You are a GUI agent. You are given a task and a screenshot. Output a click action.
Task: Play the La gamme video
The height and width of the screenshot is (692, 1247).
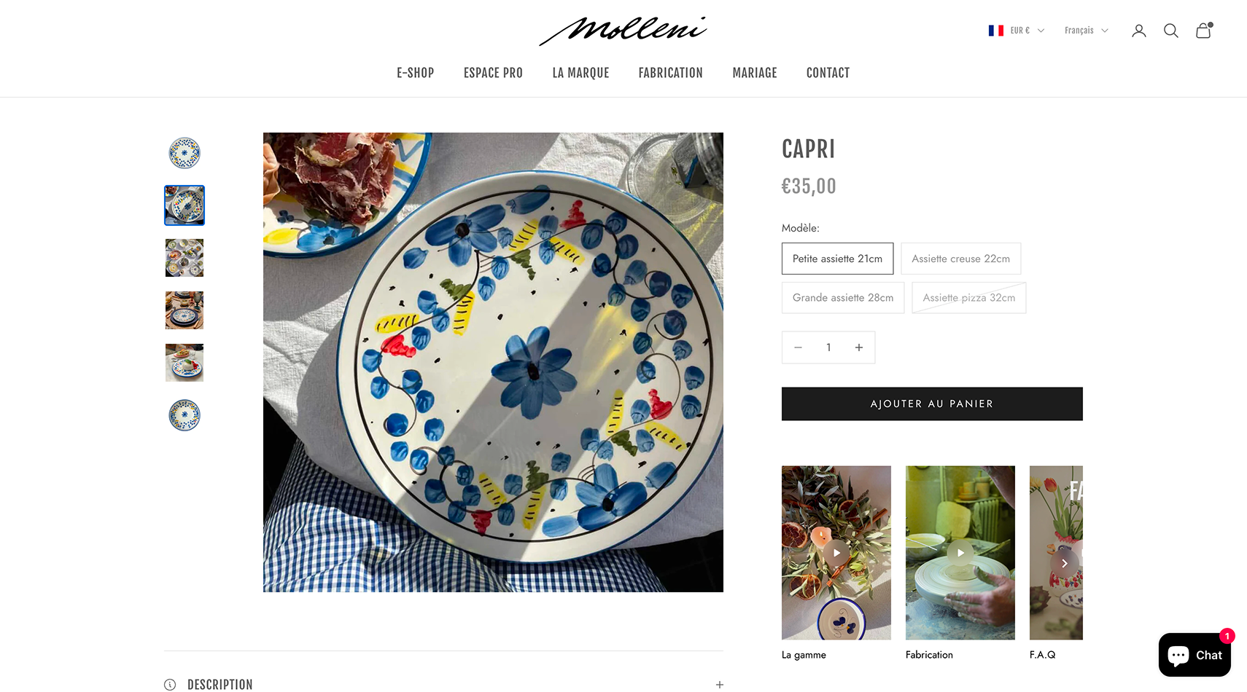(x=836, y=553)
